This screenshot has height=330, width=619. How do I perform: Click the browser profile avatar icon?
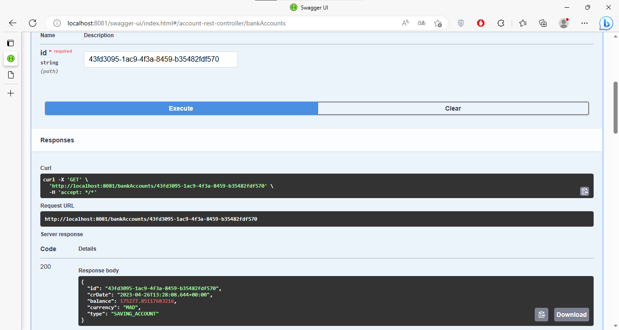pyautogui.click(x=563, y=23)
